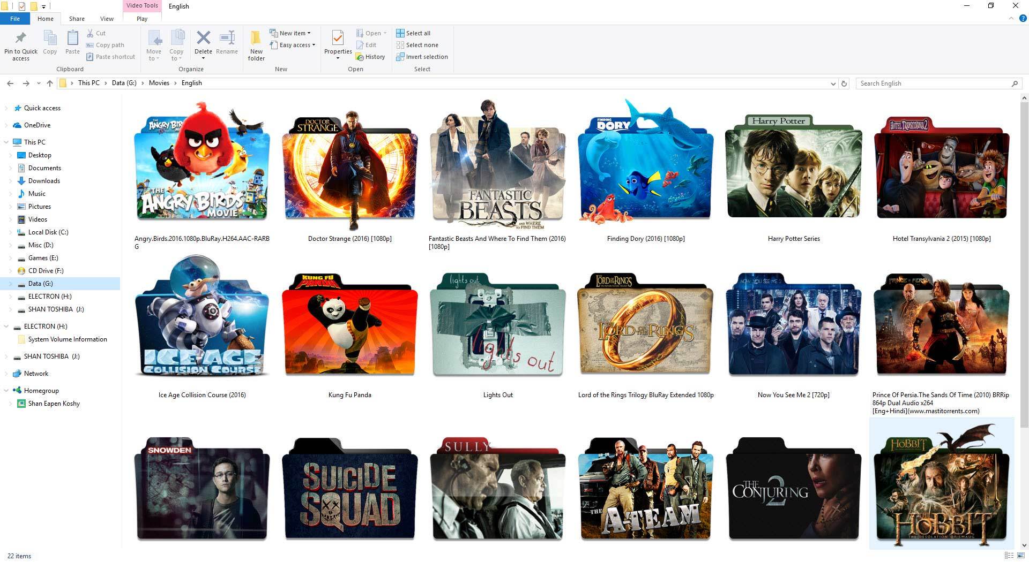This screenshot has height=562, width=1029.
Task: Expand Local Disk (C:) in the sidebar
Action: click(x=11, y=232)
